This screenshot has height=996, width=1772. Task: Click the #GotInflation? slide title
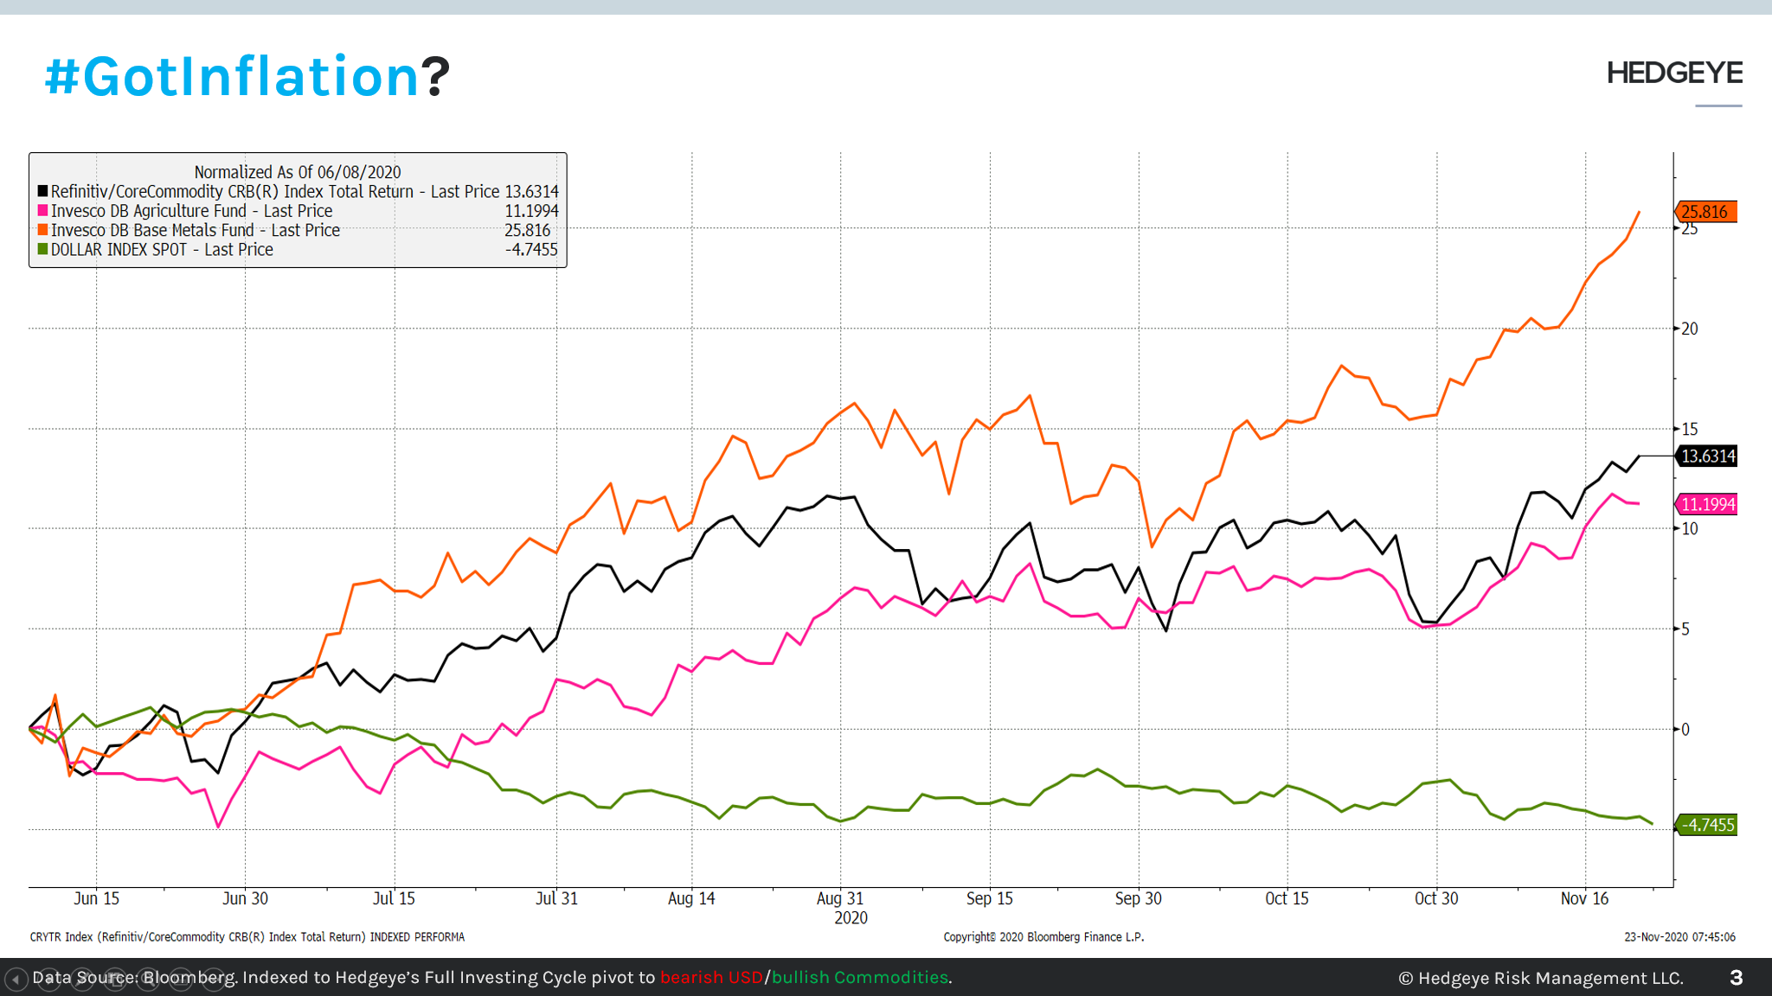247,76
